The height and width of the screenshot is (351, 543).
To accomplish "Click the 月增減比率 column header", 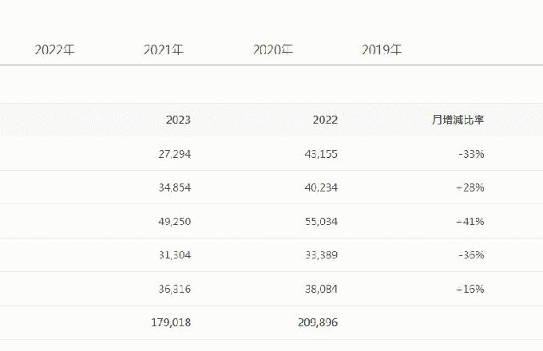I will point(458,120).
